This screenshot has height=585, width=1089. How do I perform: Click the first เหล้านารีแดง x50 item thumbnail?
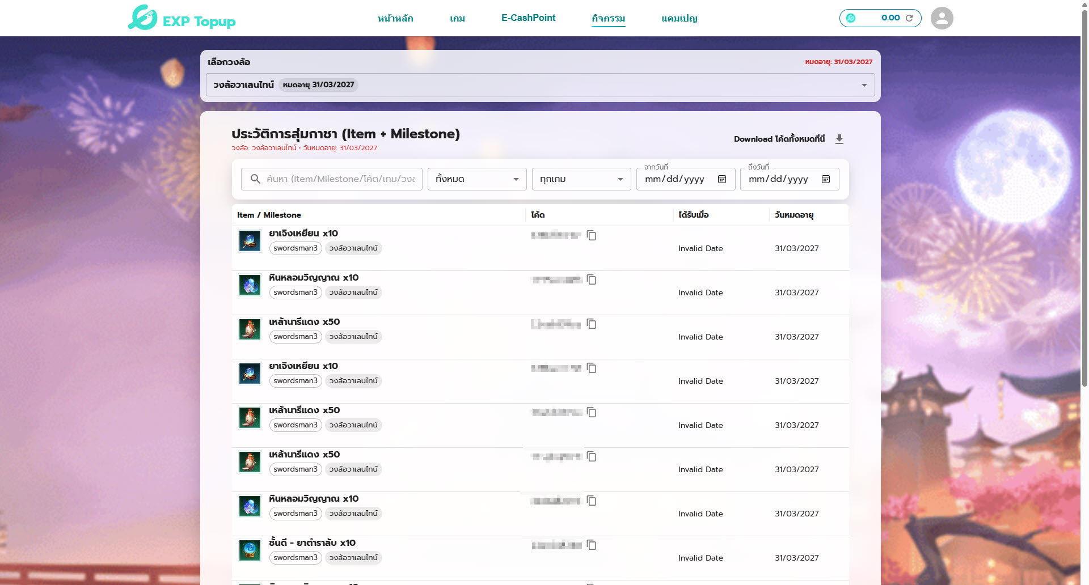point(250,329)
